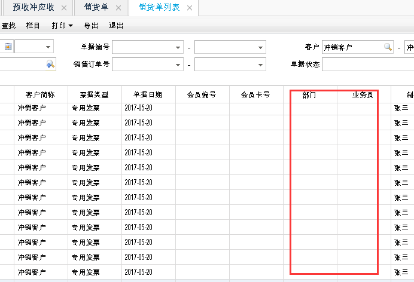The height and width of the screenshot is (282, 414).
Task: Select last row 张三 cell
Action: (x=403, y=272)
